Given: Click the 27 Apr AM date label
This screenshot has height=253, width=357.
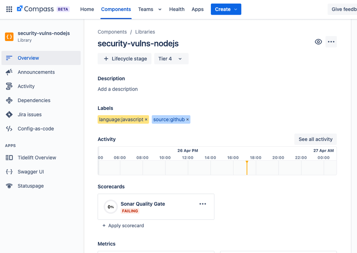Looking at the screenshot, I should tap(323, 151).
